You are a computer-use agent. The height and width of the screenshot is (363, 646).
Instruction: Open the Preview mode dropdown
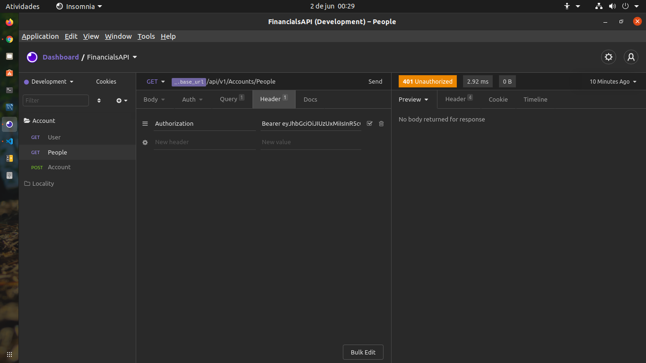413,99
